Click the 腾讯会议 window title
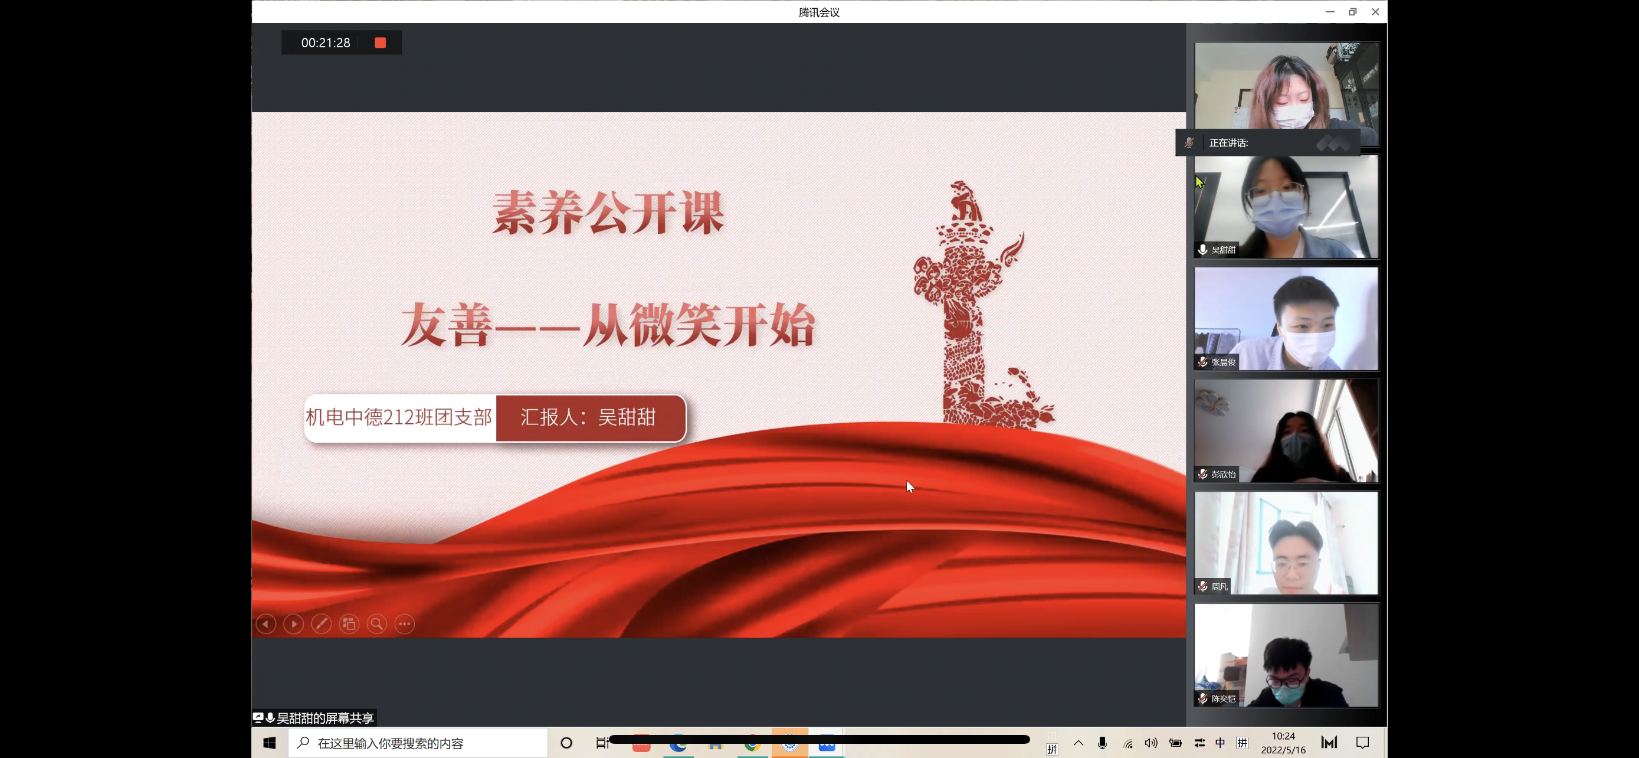Viewport: 1639px width, 758px height. (x=819, y=12)
